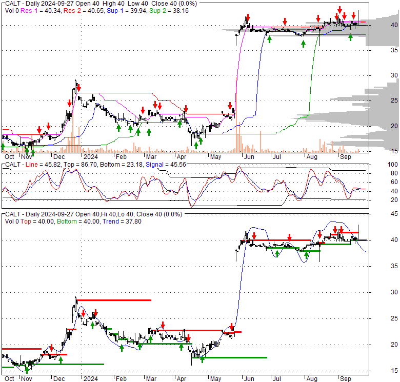Click the Signal = 45.56 oscillator label
The width and height of the screenshot is (400, 382).
click(166, 165)
